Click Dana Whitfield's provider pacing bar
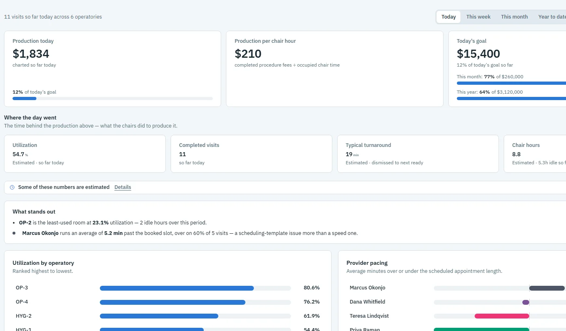Image resolution: width=566 pixels, height=331 pixels. (500, 302)
